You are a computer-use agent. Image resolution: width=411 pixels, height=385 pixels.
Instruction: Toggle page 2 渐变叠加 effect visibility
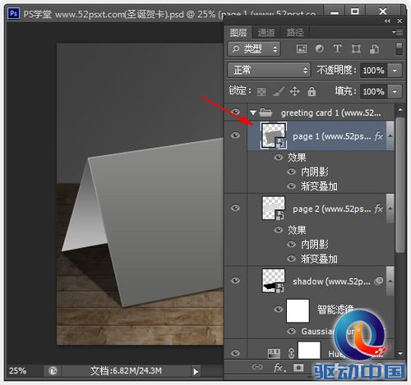[x=291, y=259]
